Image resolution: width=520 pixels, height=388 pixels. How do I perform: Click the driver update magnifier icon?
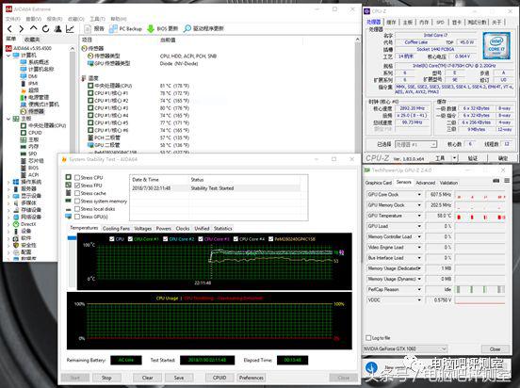(x=187, y=29)
